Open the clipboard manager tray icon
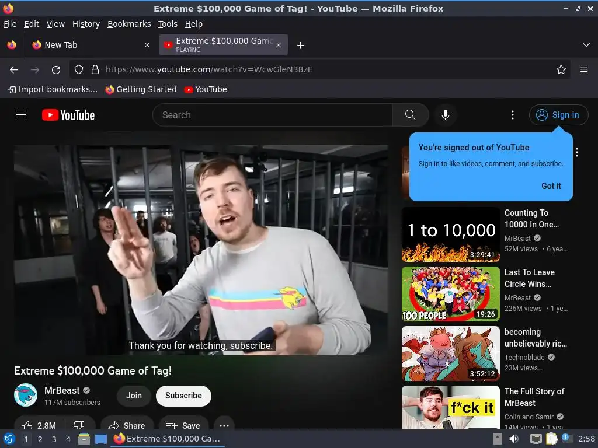 click(x=551, y=439)
